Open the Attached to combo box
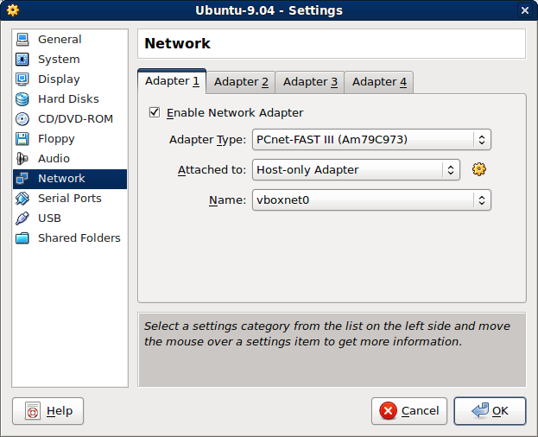 [x=356, y=170]
